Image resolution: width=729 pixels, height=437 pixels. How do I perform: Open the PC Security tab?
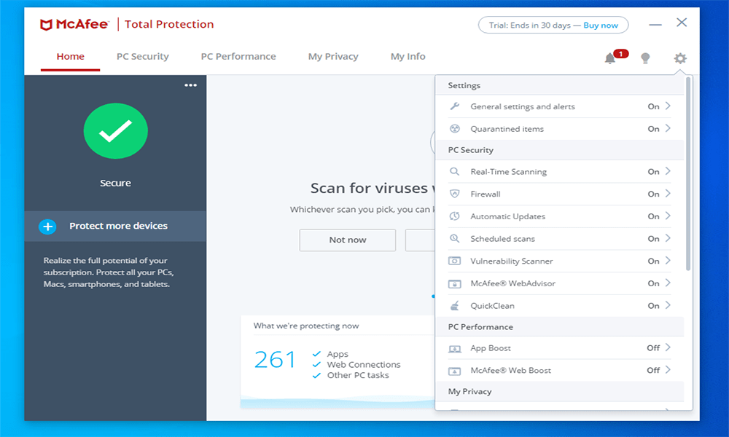143,57
